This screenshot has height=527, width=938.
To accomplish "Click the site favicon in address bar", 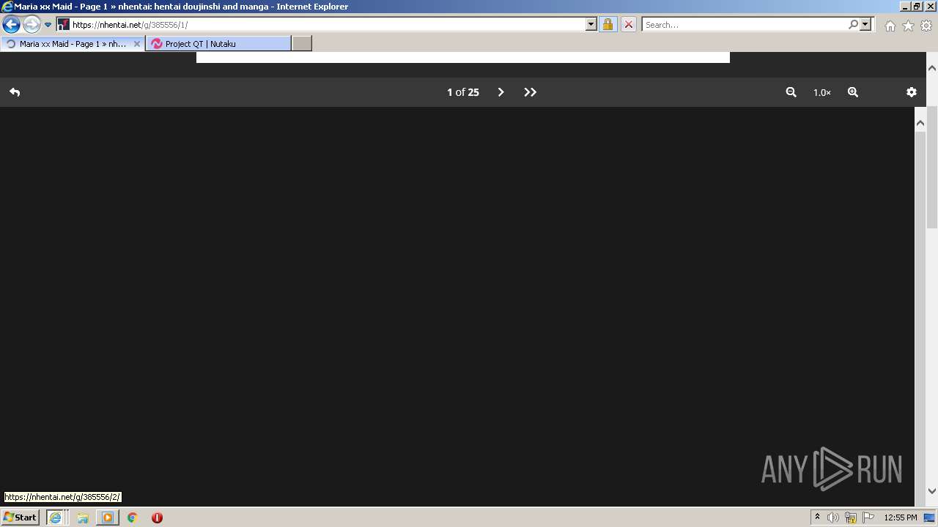I will (x=63, y=24).
